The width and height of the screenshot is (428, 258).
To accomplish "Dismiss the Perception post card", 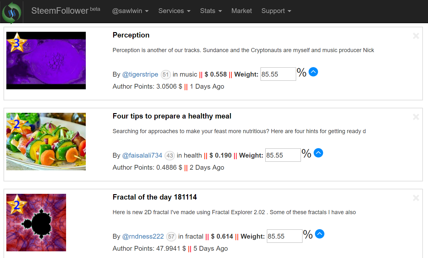I will point(416,36).
